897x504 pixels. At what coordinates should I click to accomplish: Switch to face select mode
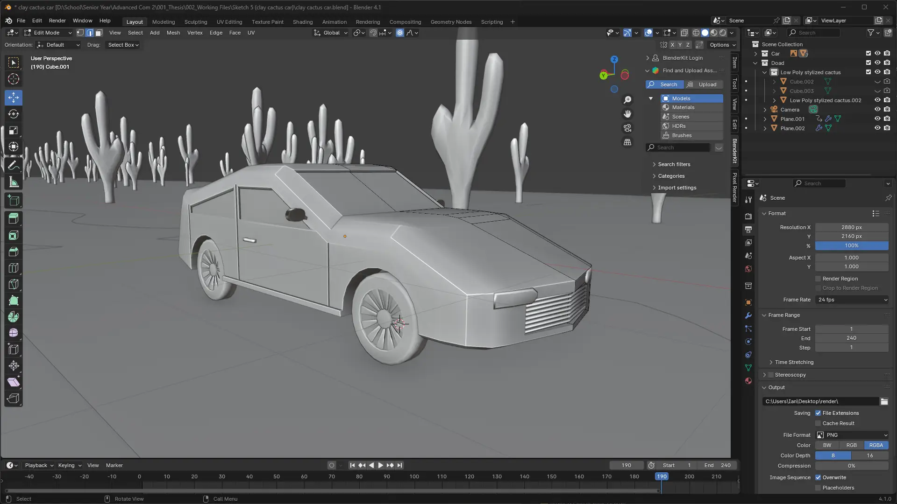99,33
